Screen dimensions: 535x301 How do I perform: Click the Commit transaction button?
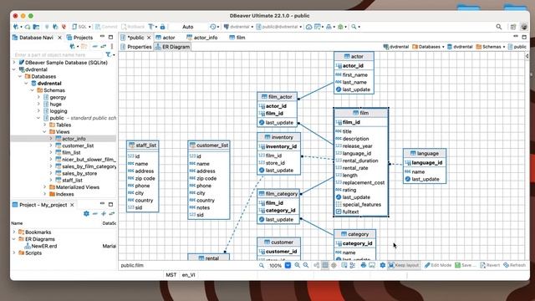pyautogui.click(x=106, y=27)
